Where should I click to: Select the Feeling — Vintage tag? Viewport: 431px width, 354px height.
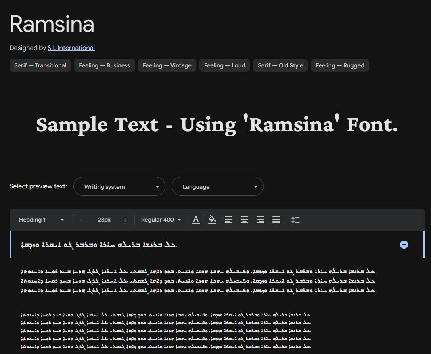[167, 65]
